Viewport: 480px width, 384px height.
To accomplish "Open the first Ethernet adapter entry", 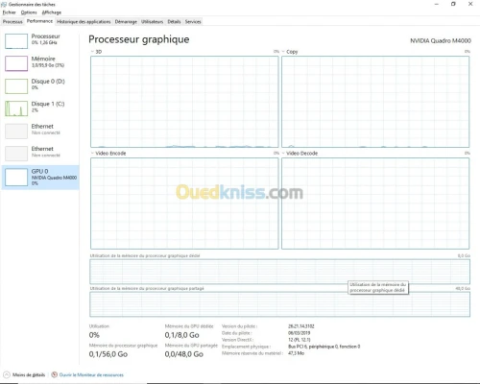I will (40, 131).
